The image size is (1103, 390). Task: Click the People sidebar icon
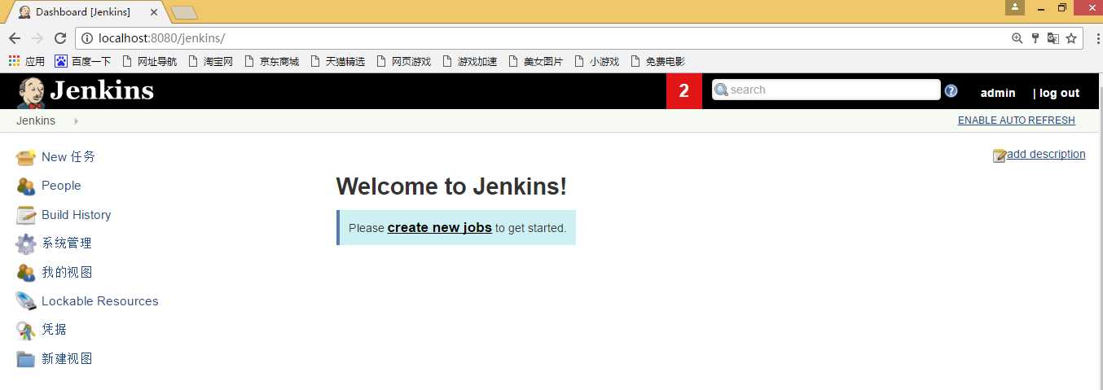pyautogui.click(x=26, y=186)
